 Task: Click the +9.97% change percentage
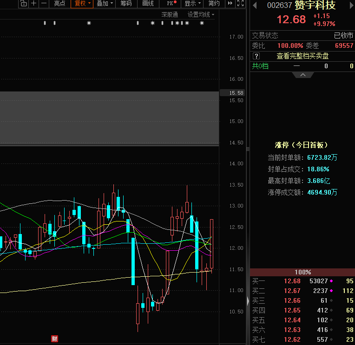324,24
